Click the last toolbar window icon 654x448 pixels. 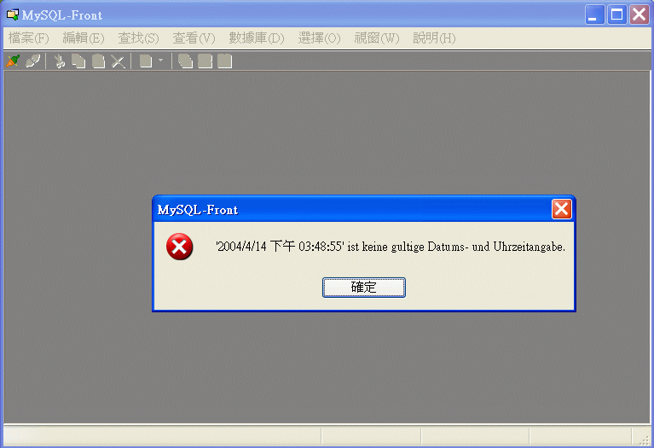click(x=225, y=61)
